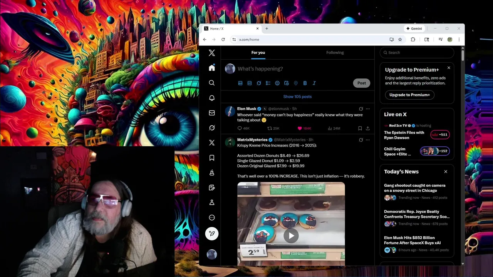Click Upgrade to Premium+ button
The image size is (493, 277).
tap(410, 95)
